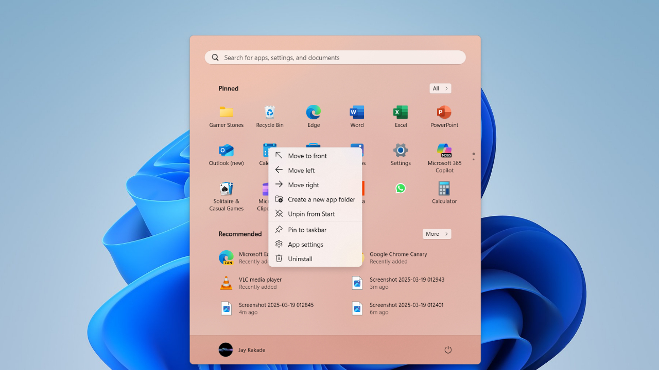Show all apps with the All button
659x370 pixels.
coord(440,88)
